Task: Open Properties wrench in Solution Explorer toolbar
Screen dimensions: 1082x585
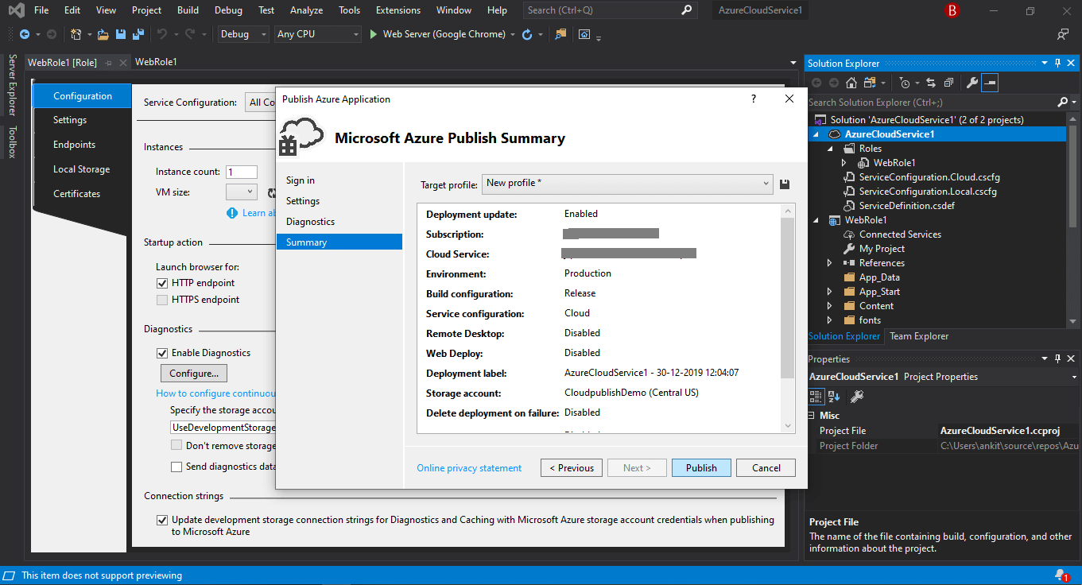Action: pos(971,83)
